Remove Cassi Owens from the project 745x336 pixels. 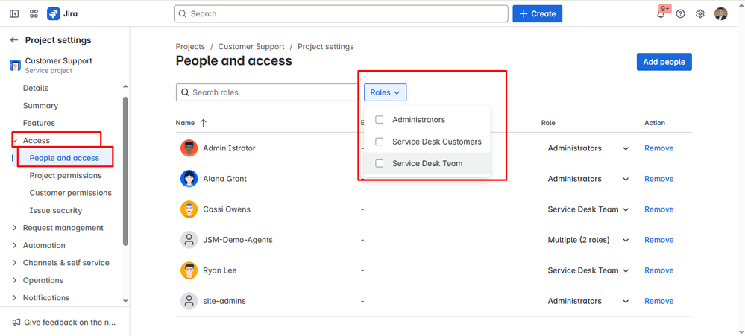(x=658, y=209)
